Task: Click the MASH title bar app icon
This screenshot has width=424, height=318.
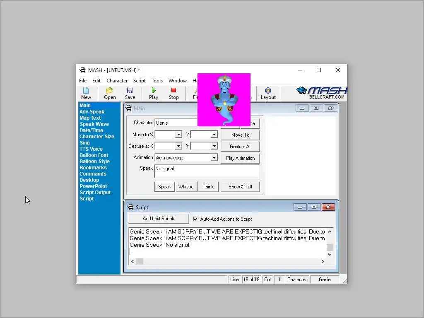Action: [x=83, y=70]
